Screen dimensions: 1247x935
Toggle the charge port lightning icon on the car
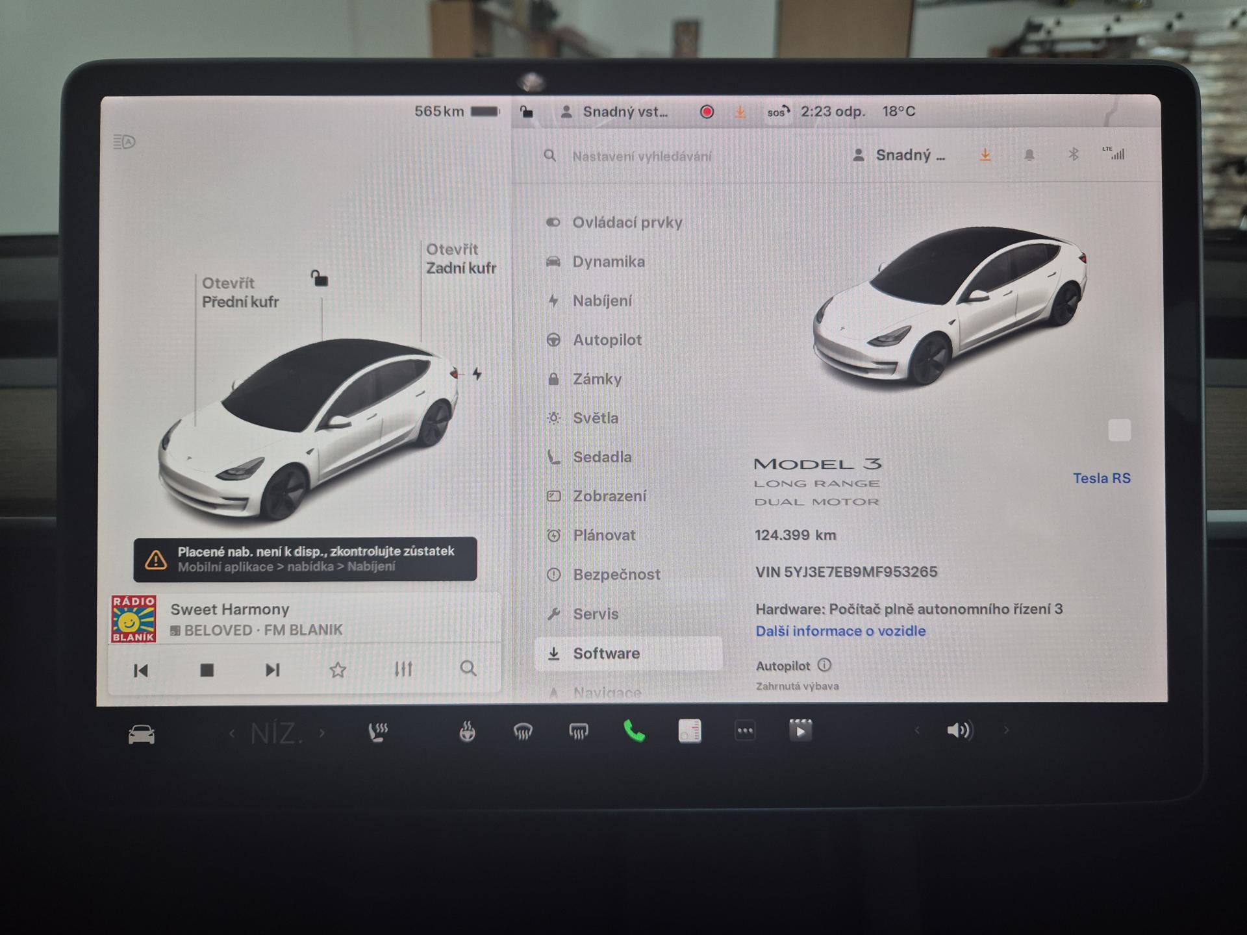pos(477,374)
